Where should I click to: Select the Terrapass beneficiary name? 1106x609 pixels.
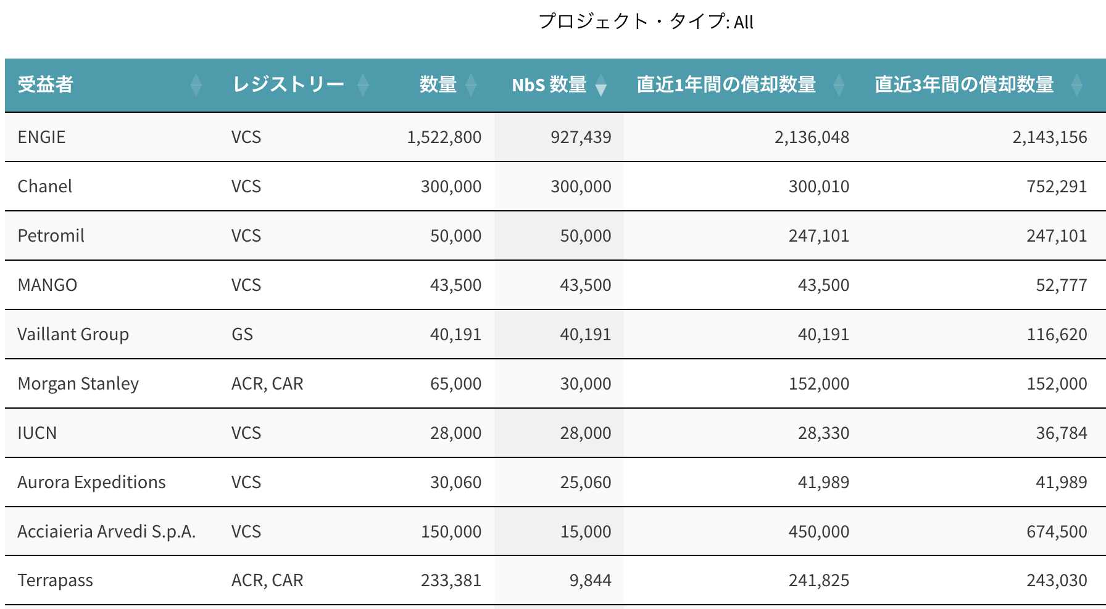point(55,580)
